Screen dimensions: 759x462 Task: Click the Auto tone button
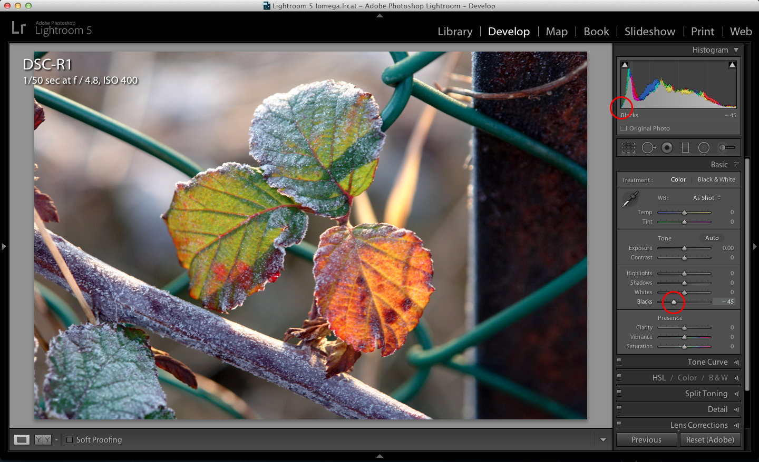tap(712, 238)
